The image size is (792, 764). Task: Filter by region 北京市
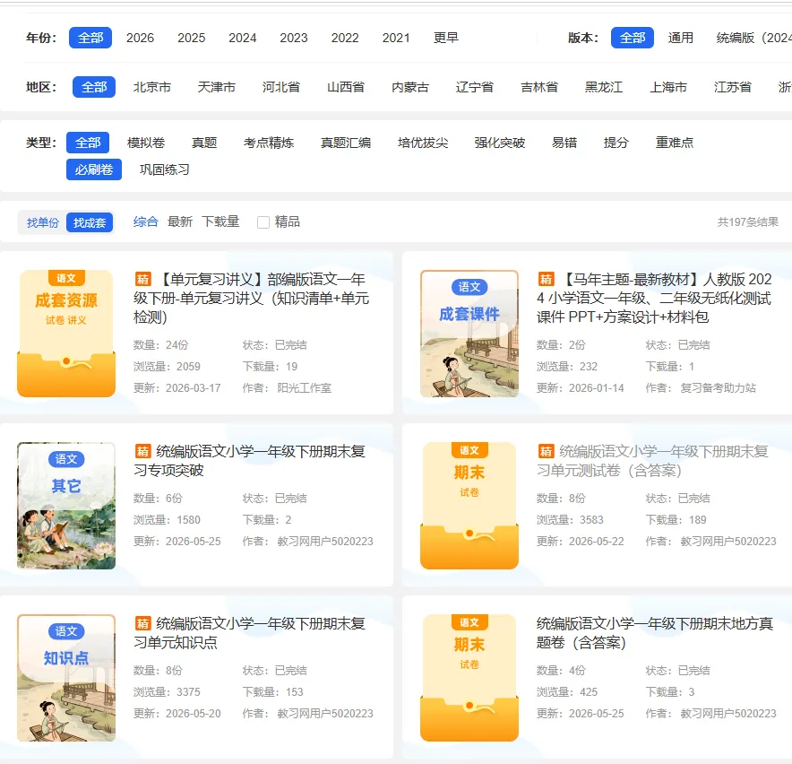point(152,87)
